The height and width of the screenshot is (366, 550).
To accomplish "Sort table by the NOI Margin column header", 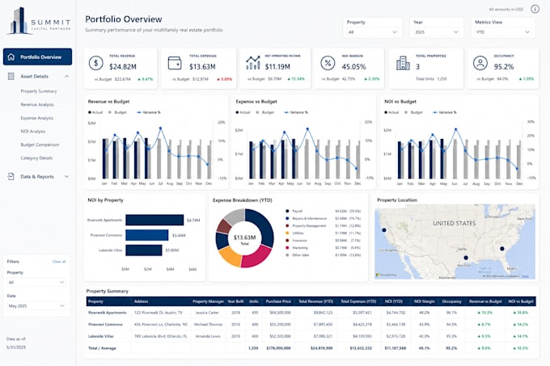I will point(424,301).
